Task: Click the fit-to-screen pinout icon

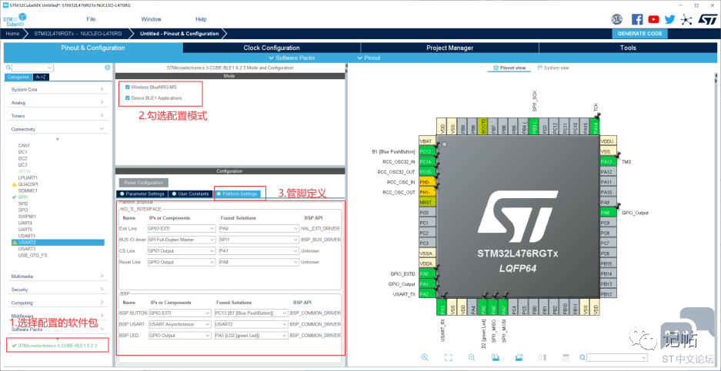Action: point(449,357)
